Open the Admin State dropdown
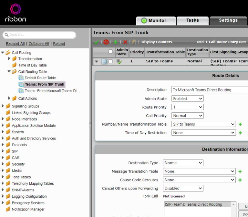The width and height of the screenshot is (248, 217). [x=187, y=99]
